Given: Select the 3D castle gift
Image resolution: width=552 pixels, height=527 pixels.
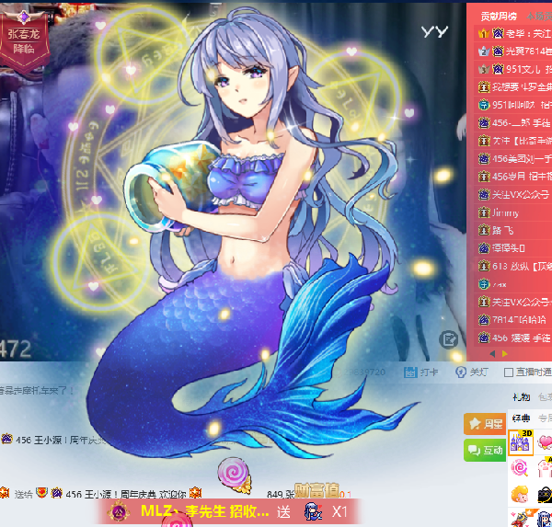Looking at the screenshot, I should click(521, 442).
